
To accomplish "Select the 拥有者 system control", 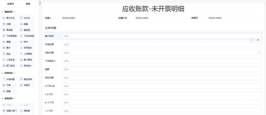I will click(x=27, y=111).
